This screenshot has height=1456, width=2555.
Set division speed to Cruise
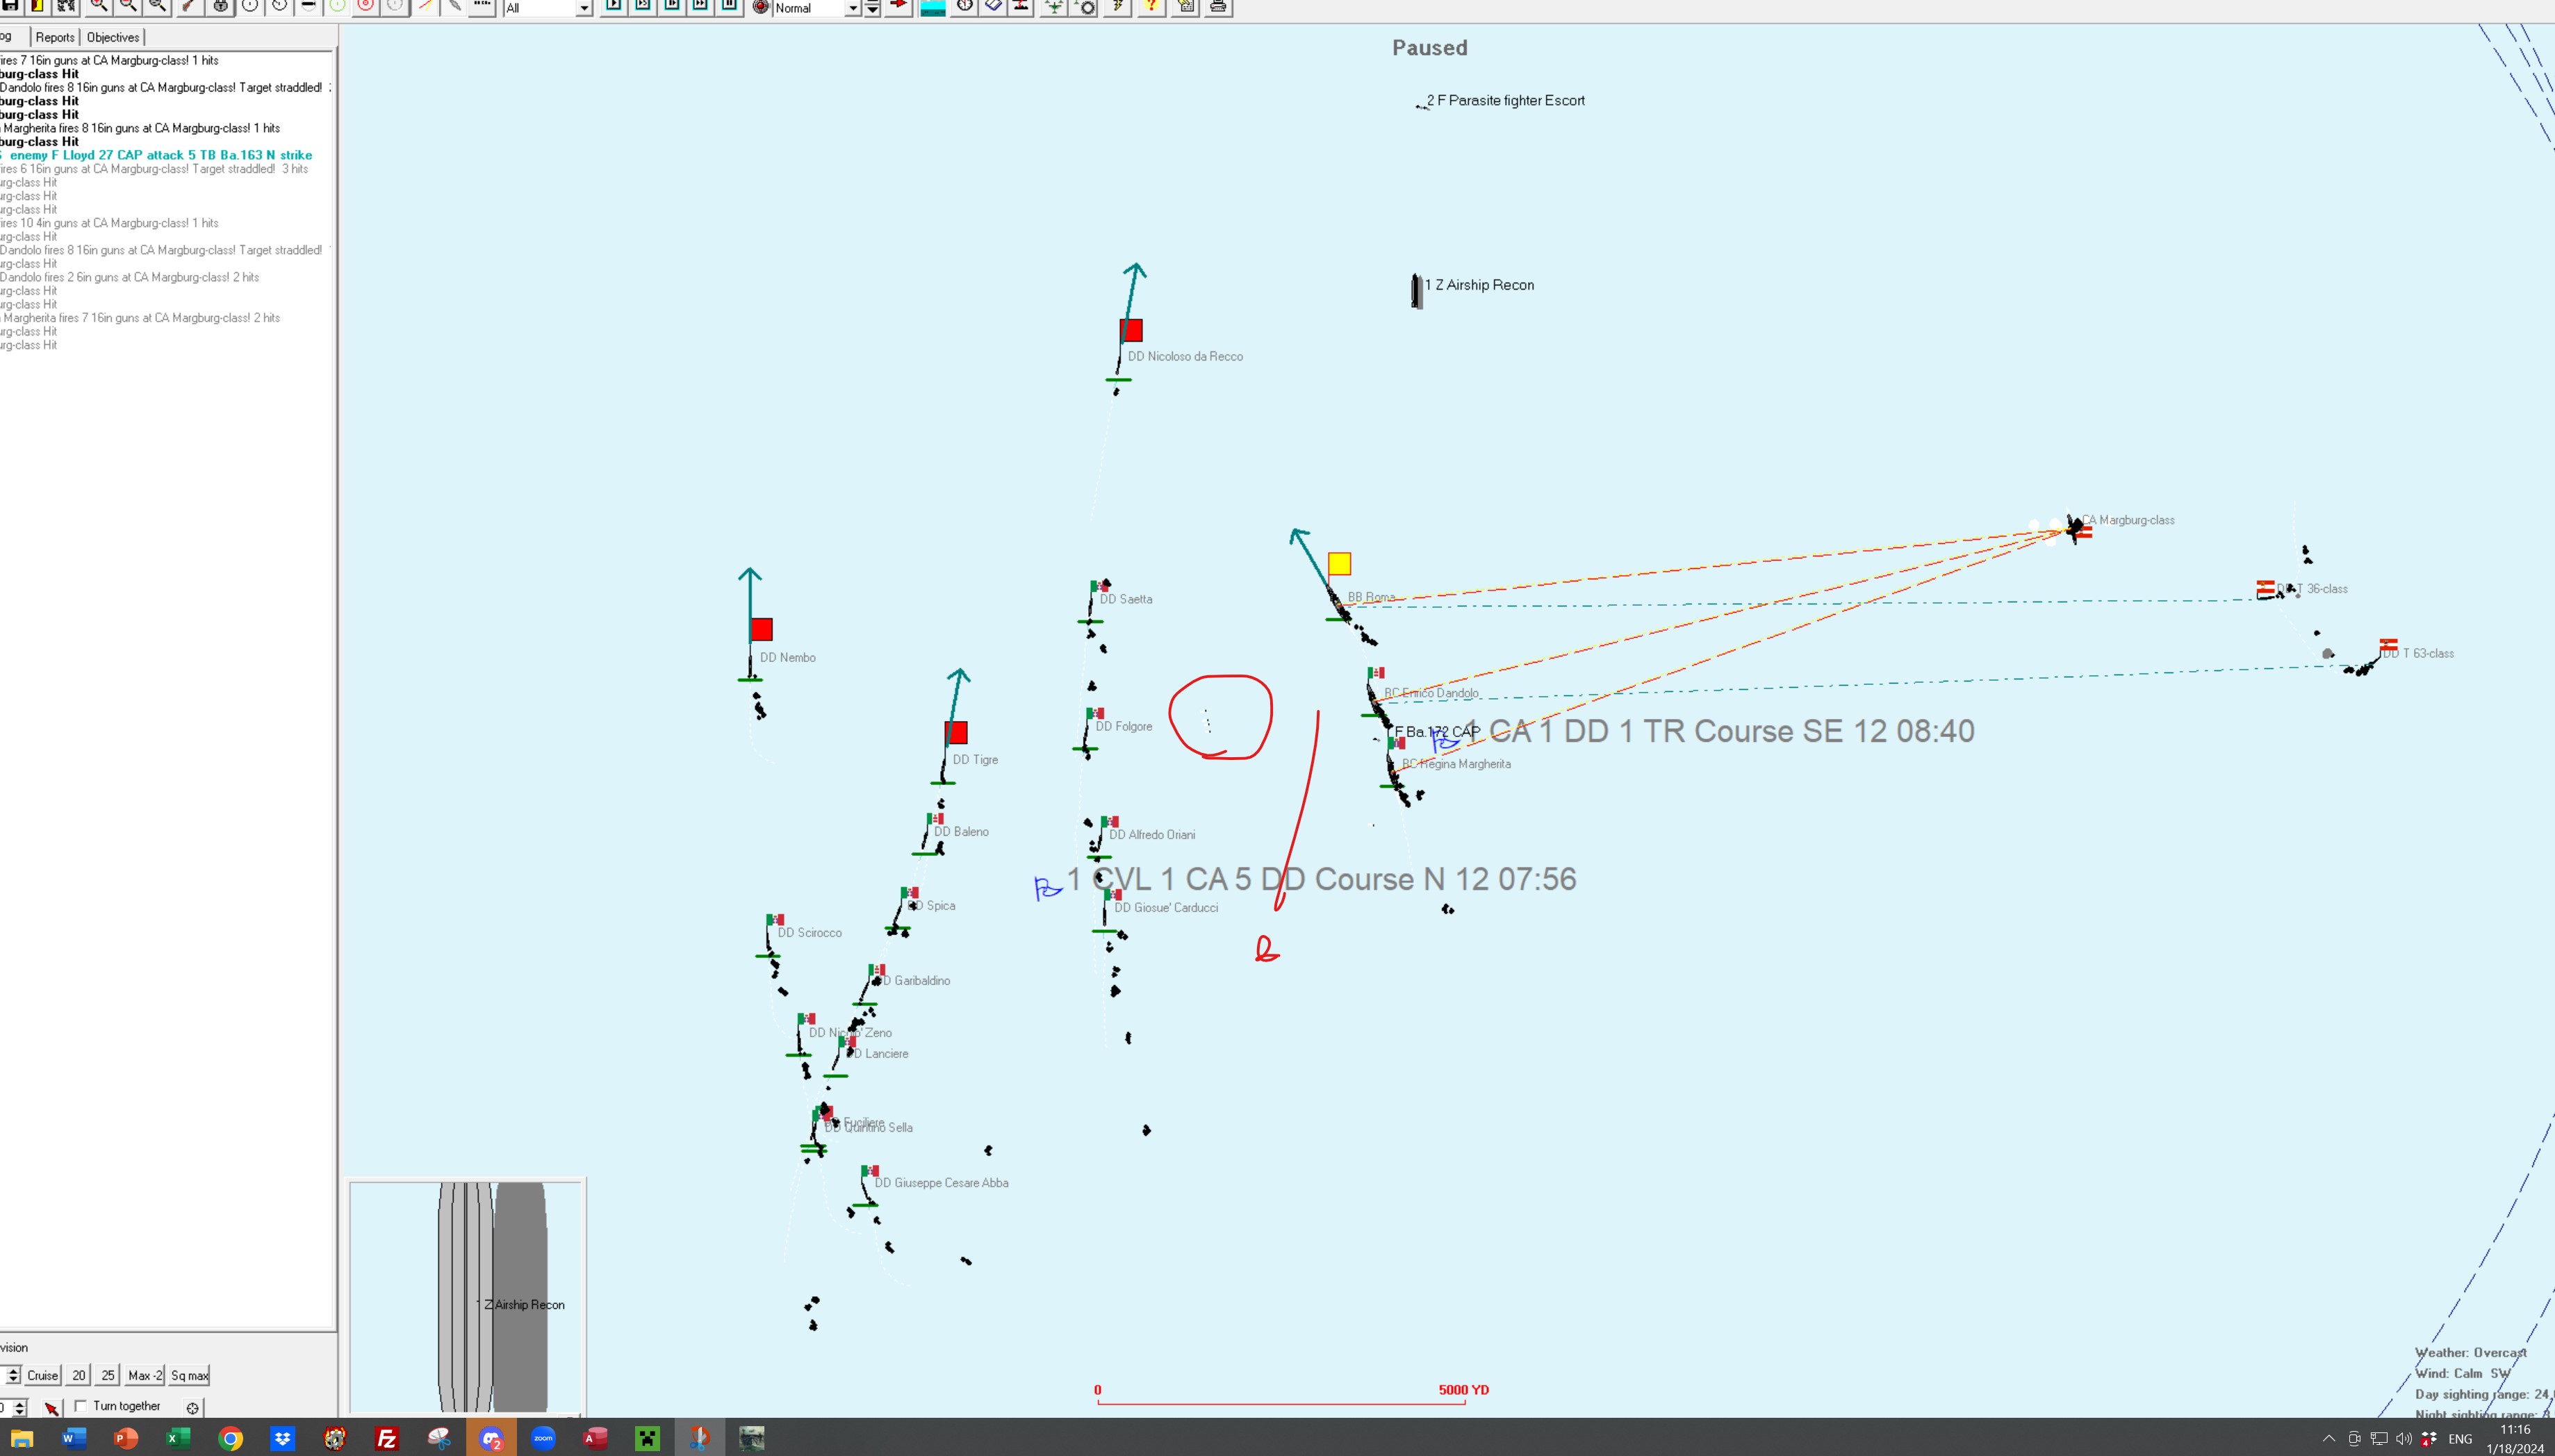[x=43, y=1375]
